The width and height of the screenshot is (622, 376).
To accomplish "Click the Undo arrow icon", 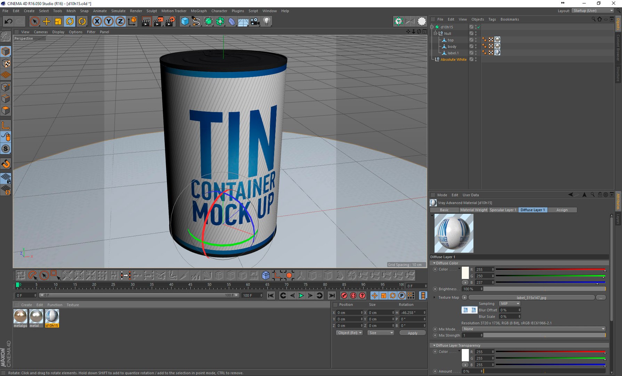I will click(x=8, y=22).
